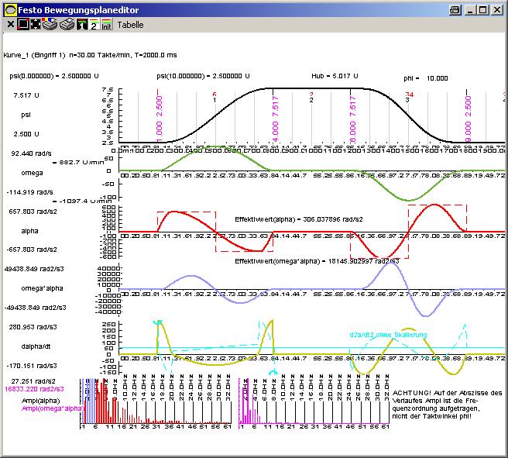Viewport: 508px width, 458px height.
Task: Click the phi value 10.000
Action: [x=437, y=78]
